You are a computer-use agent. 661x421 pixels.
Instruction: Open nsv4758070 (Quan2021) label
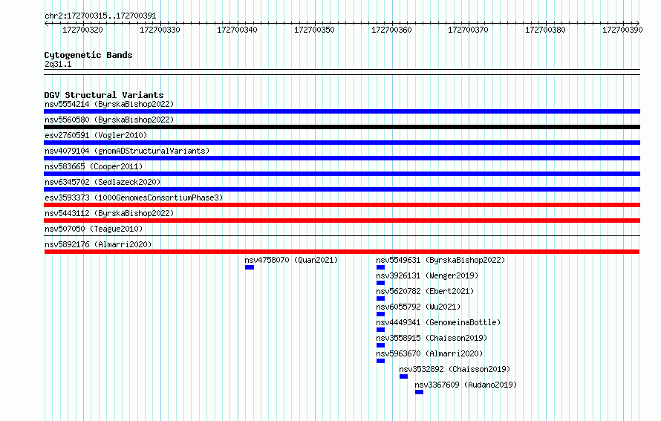[x=291, y=260]
